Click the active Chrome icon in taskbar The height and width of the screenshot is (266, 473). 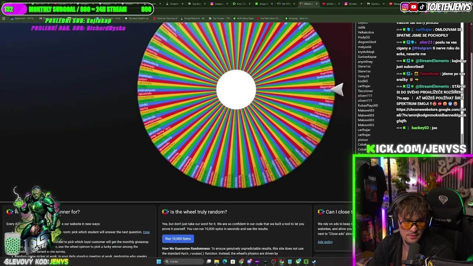pos(282,262)
